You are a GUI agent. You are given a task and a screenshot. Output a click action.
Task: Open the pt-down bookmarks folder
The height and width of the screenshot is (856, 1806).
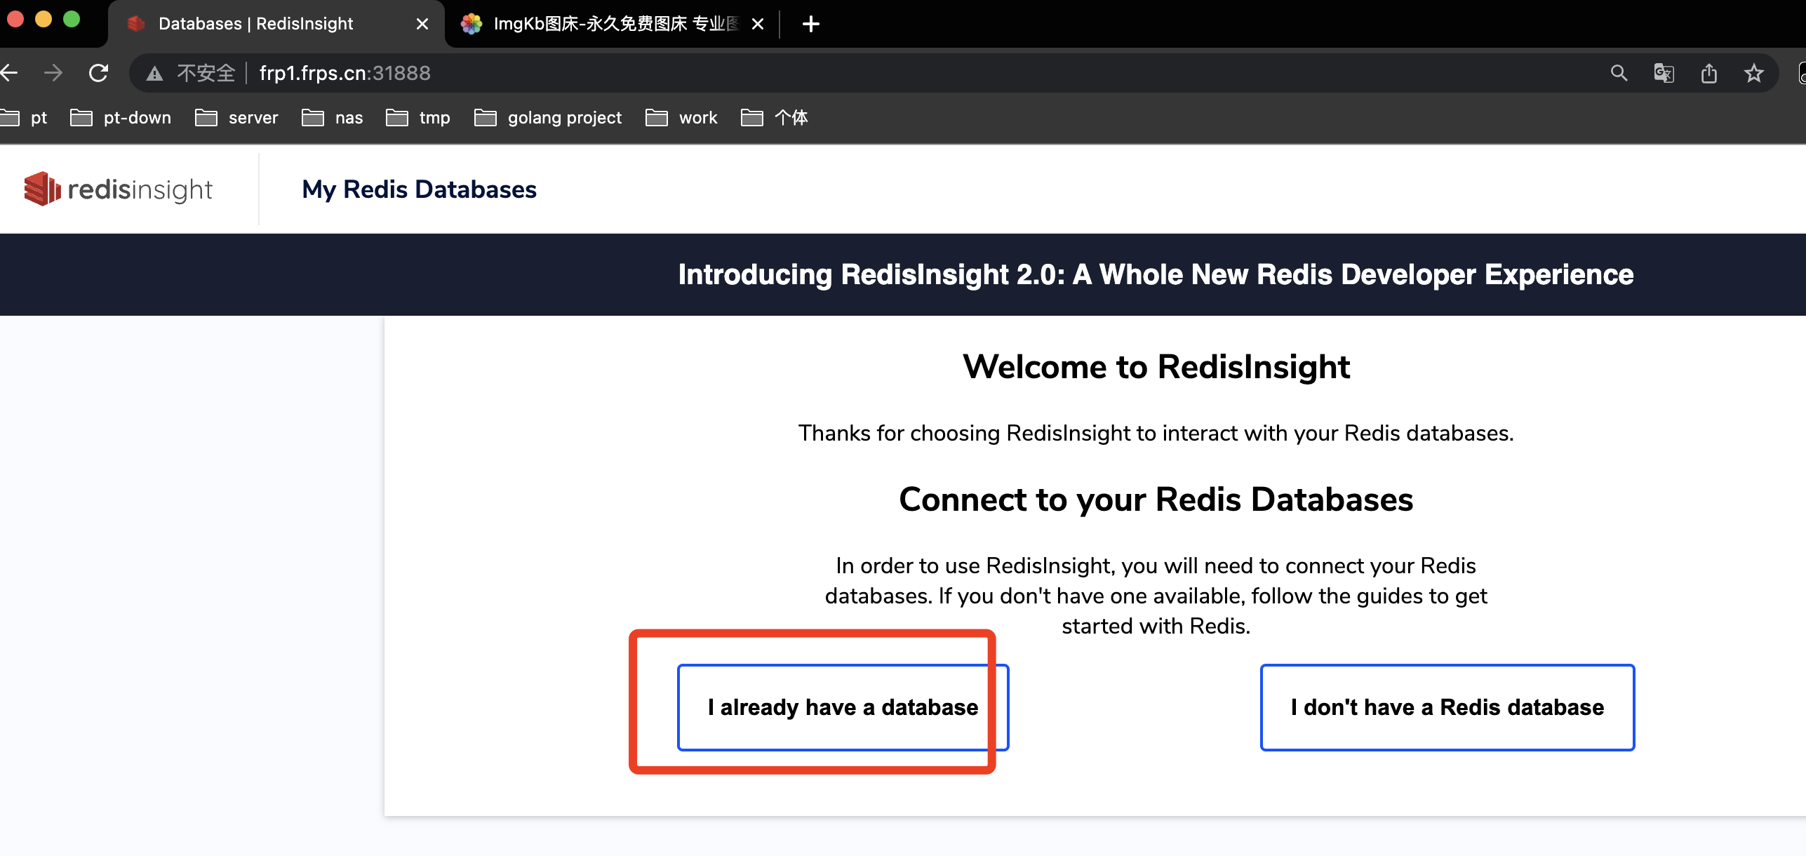point(121,117)
